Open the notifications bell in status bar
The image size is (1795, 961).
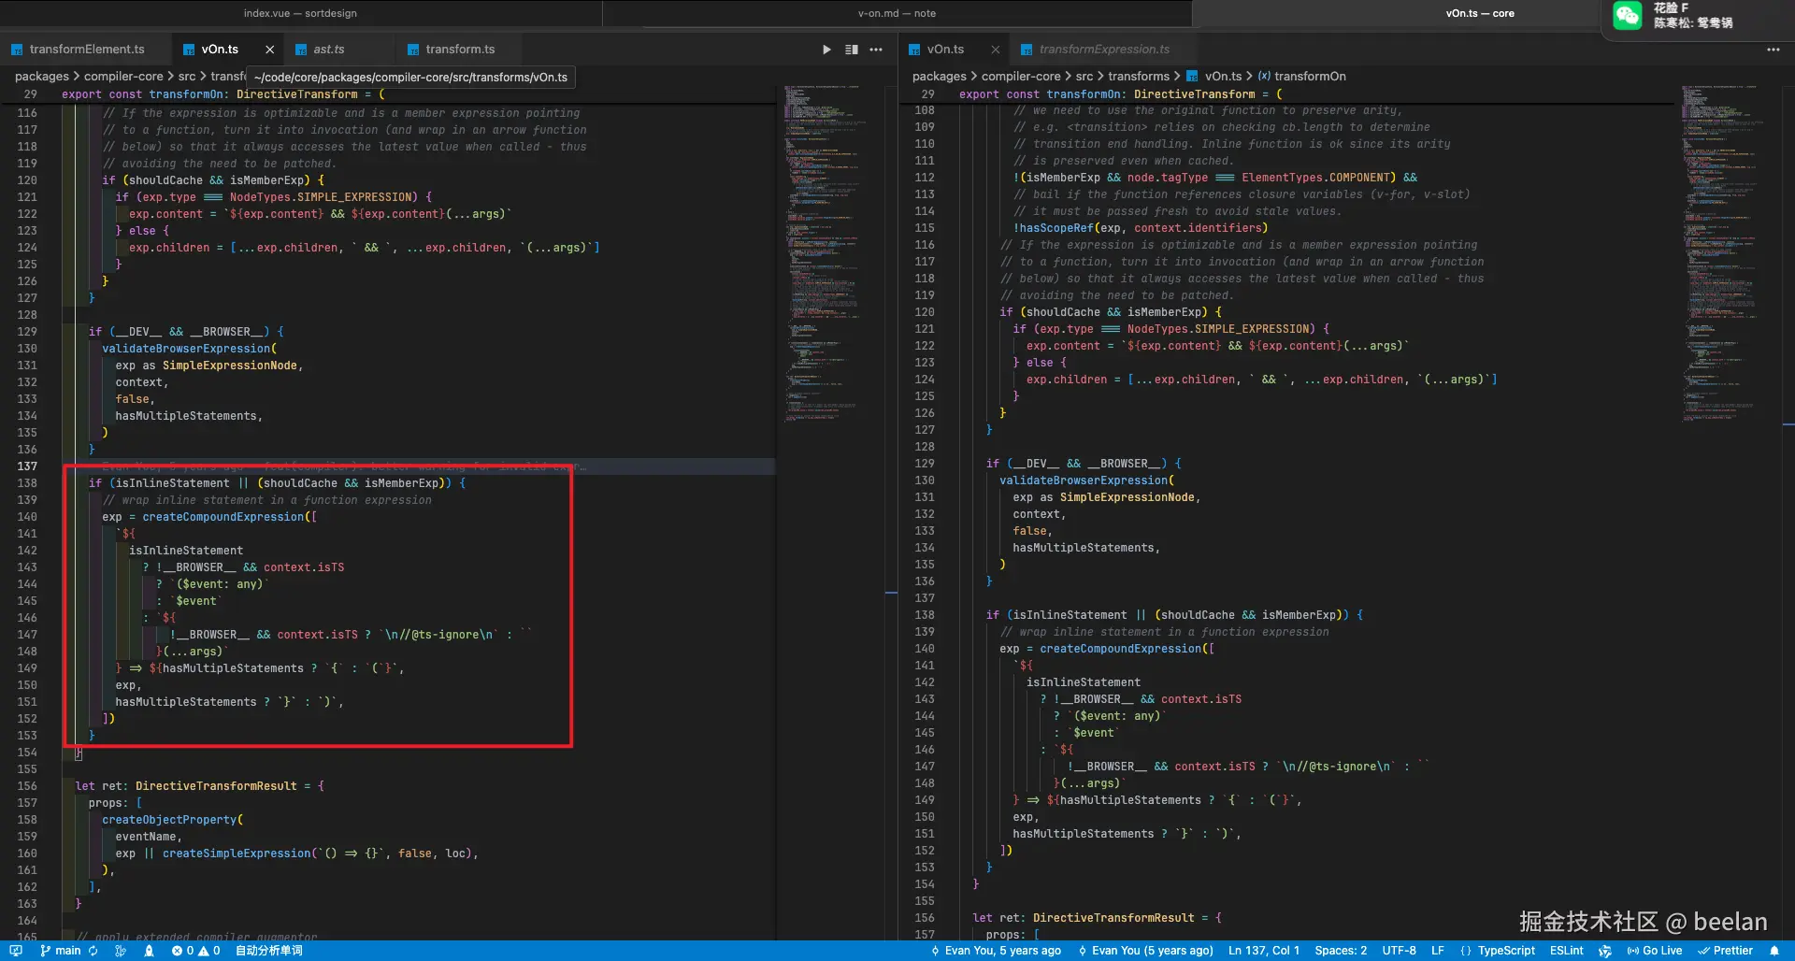point(1773,951)
